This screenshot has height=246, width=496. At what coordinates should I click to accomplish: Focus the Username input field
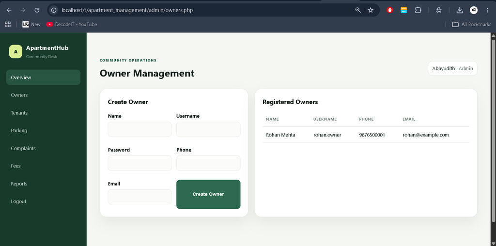point(208,129)
